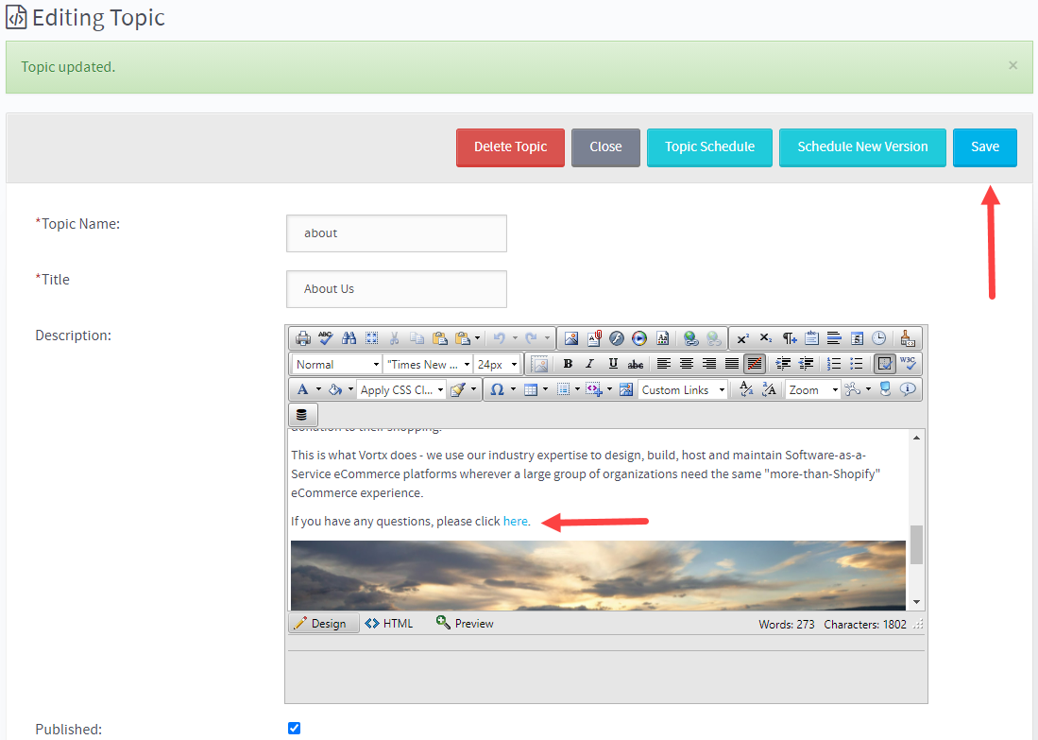Open the paragraph style dropdown showing Normal
This screenshot has width=1038, height=740.
335,363
